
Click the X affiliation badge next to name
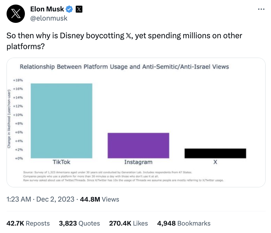[79, 9]
